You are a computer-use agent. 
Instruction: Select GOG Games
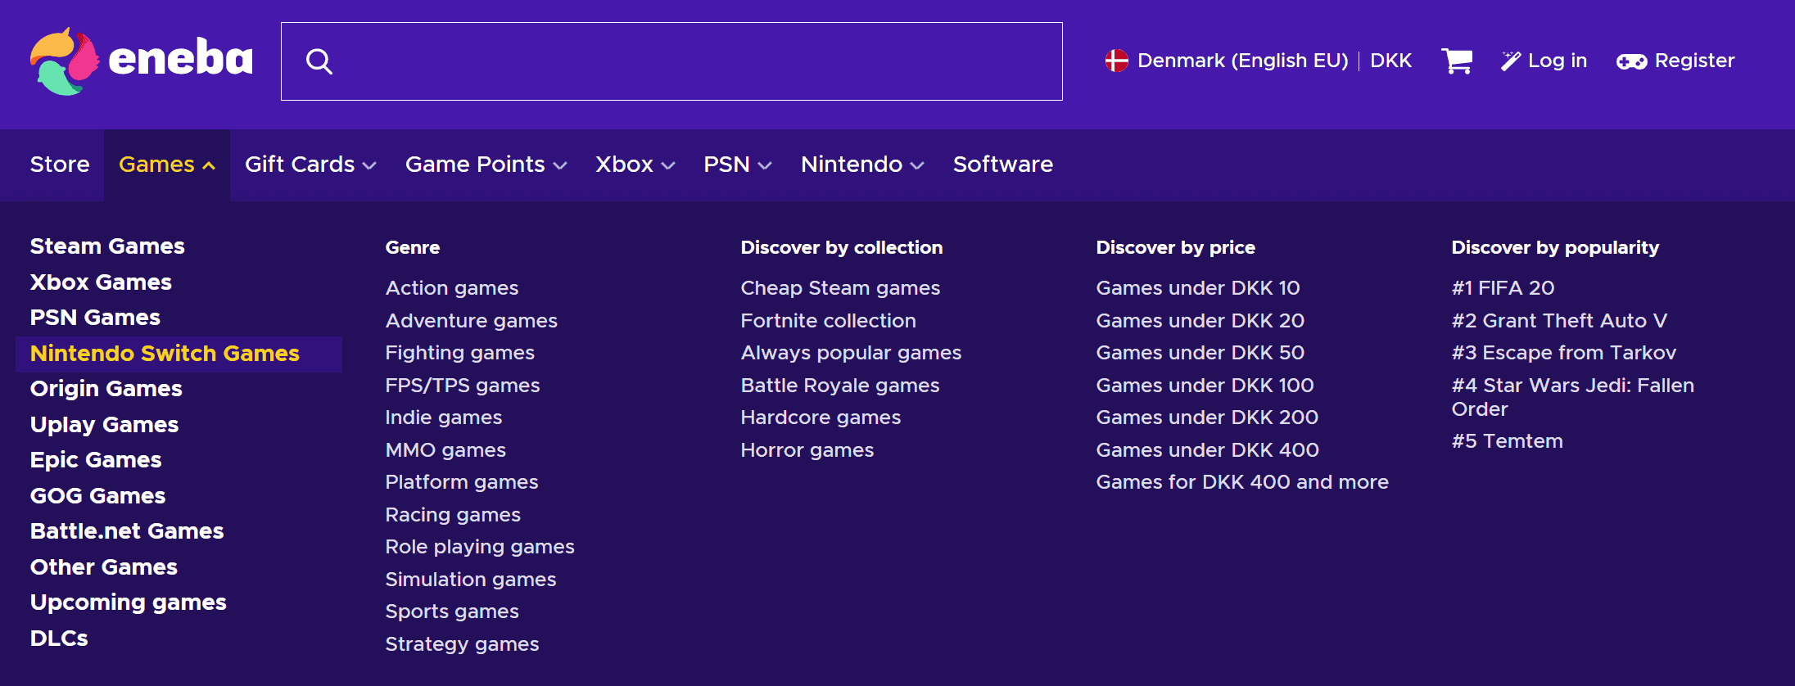pyautogui.click(x=97, y=496)
